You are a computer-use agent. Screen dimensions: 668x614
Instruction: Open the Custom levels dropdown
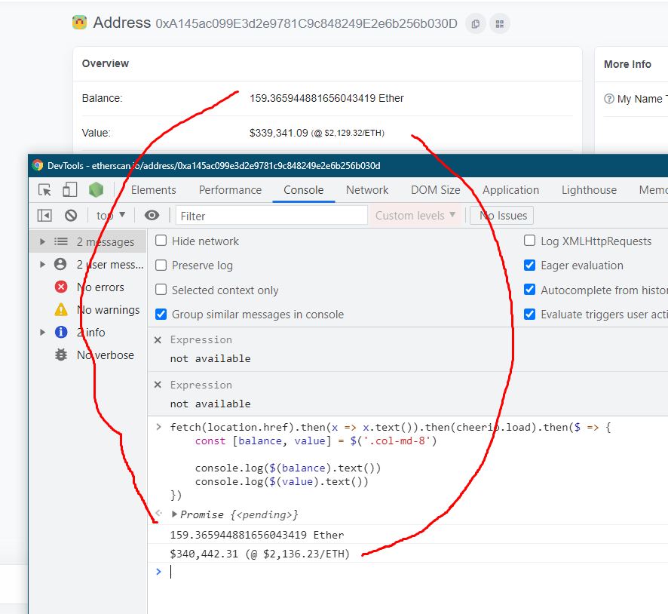point(415,216)
